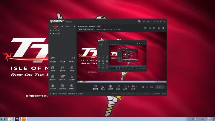Toggle the lock on 窗口 1 source

[53, 30]
